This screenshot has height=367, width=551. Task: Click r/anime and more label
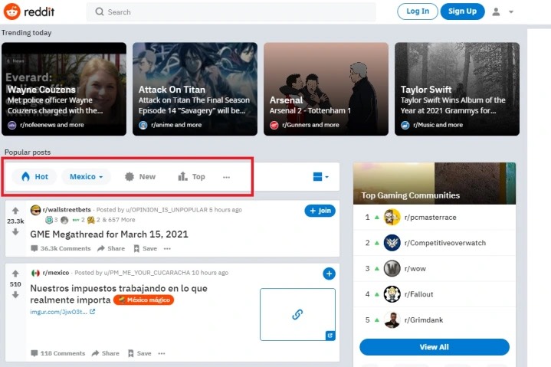(x=176, y=125)
